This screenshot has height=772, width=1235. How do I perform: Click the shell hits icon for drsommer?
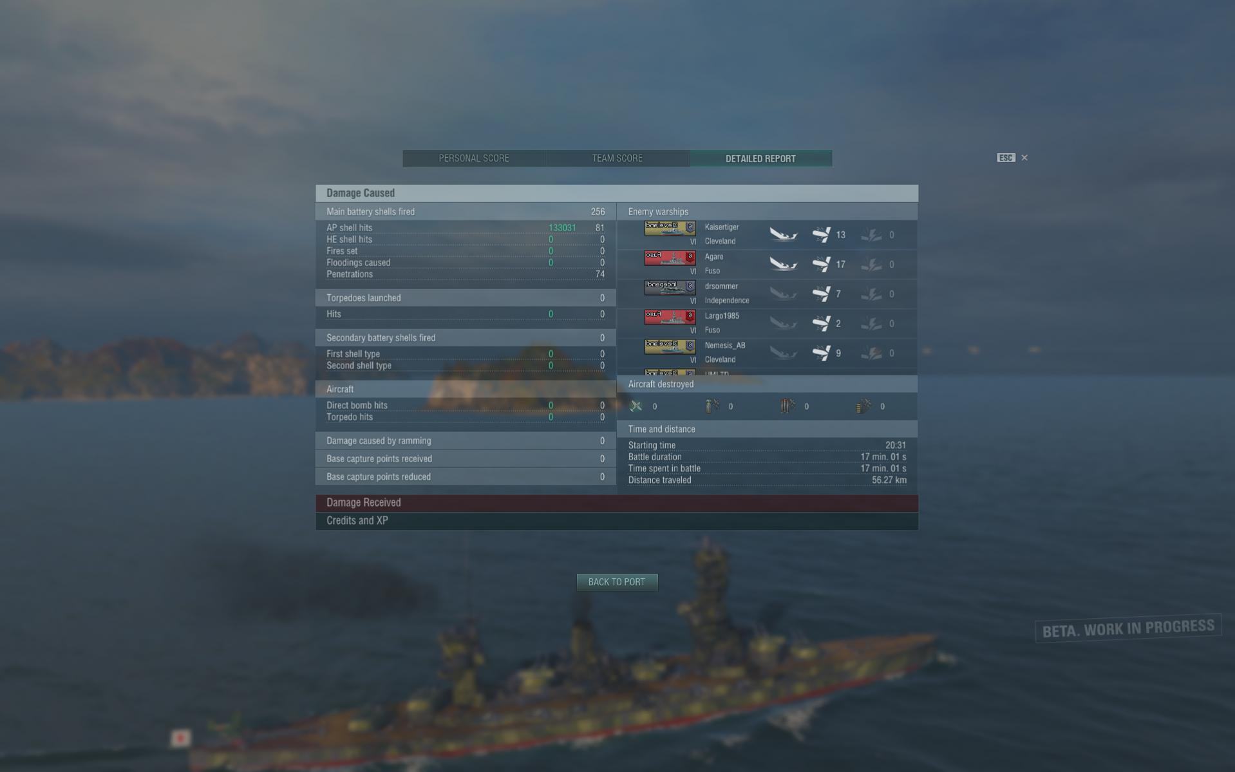point(821,294)
